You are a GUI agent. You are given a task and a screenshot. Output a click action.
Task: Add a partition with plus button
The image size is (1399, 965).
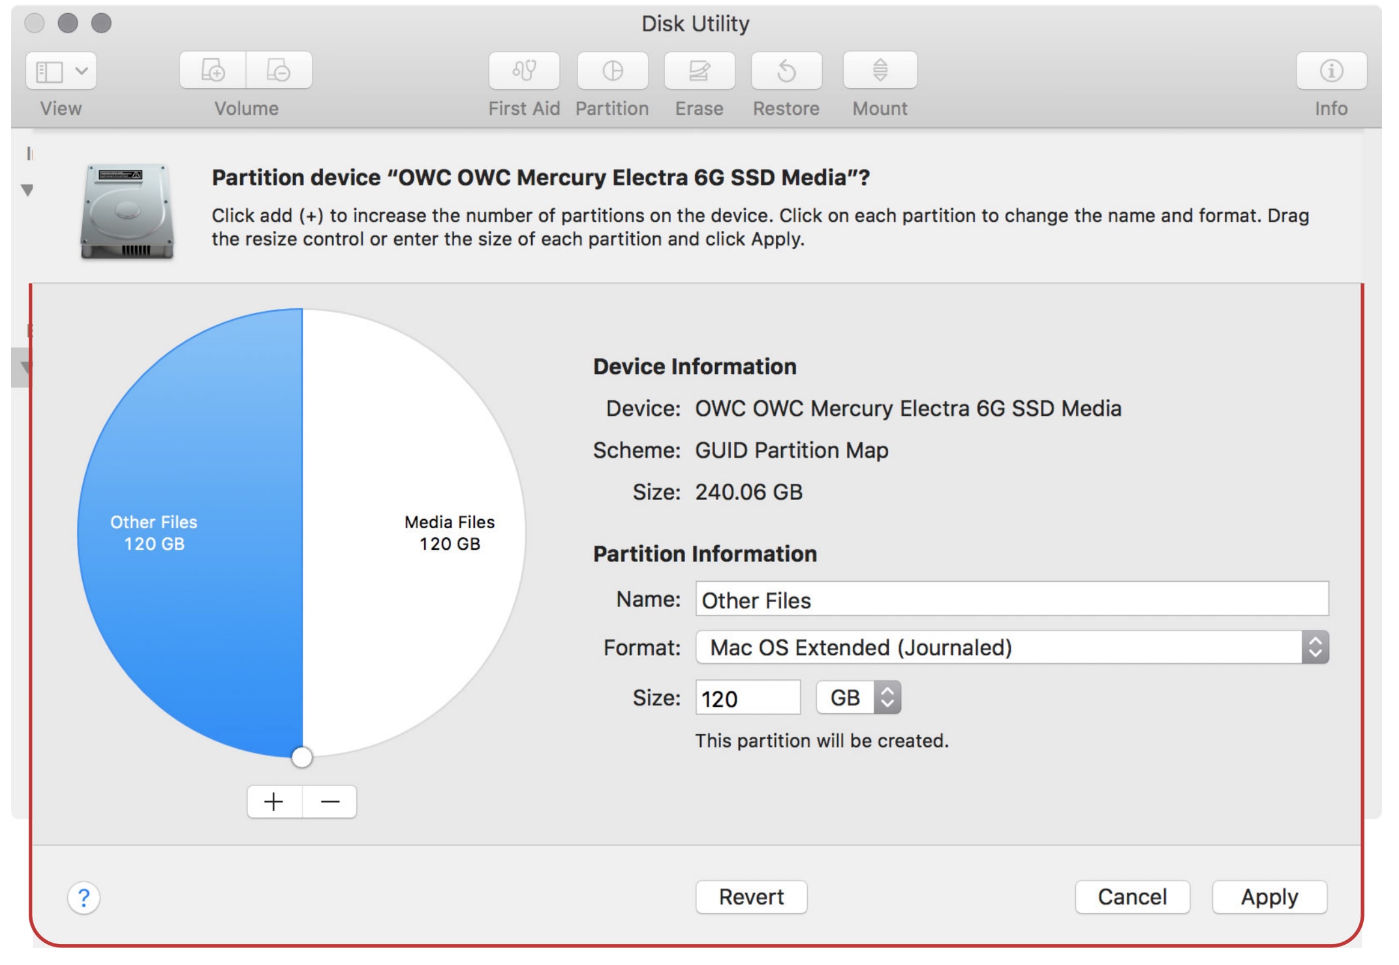[274, 801]
